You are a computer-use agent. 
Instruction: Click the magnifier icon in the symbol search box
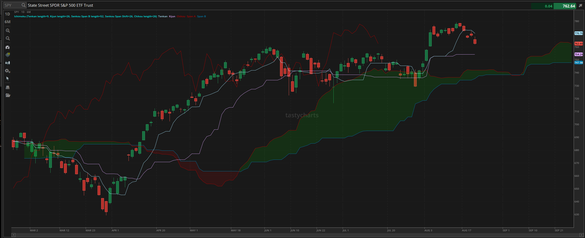(x=23, y=5)
